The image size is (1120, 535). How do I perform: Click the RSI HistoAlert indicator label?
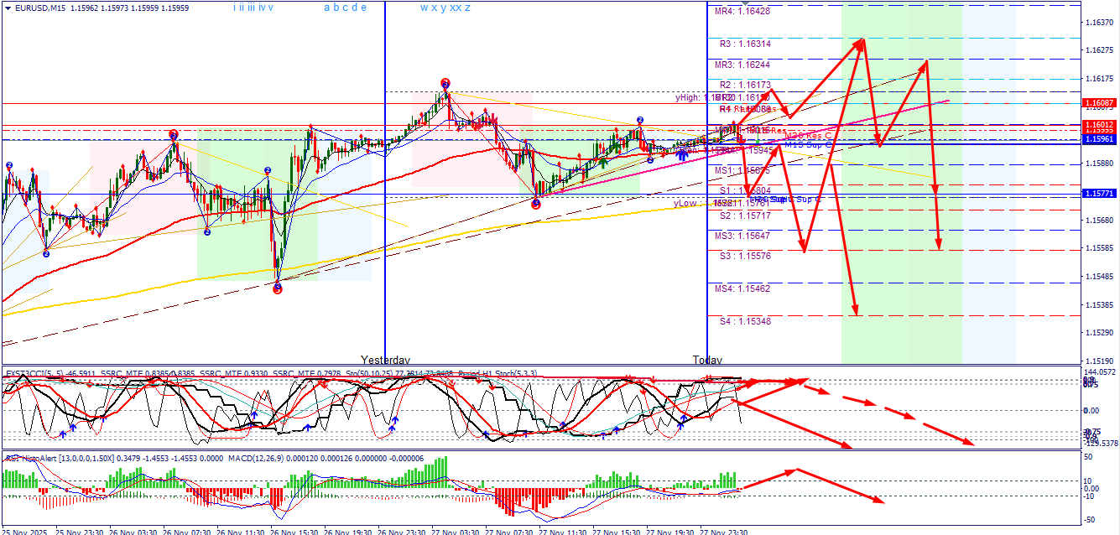30,458
